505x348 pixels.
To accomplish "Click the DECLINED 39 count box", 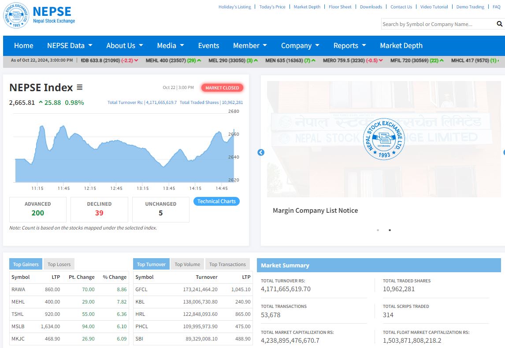I will (x=99, y=210).
